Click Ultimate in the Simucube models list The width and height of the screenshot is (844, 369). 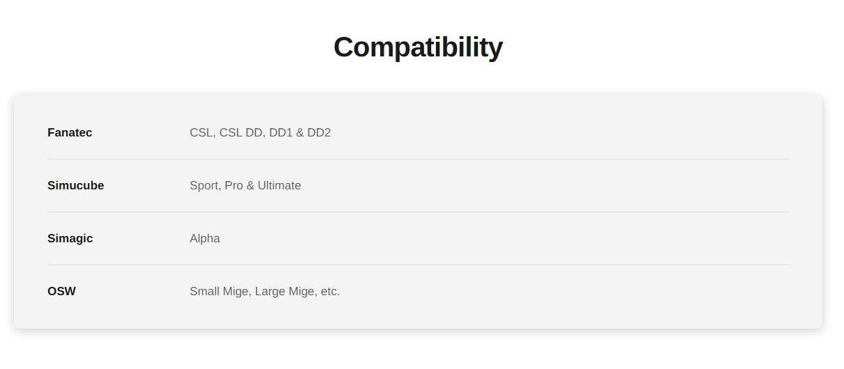click(279, 185)
